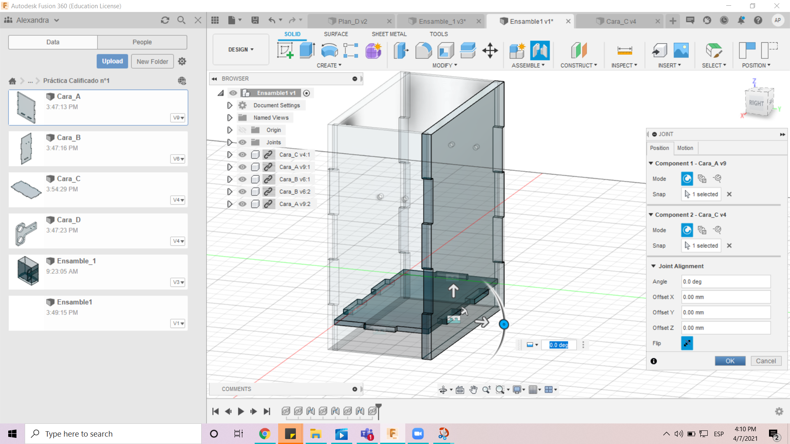790x444 pixels.
Task: Open the Ensamble_1 thumbnail
Action: click(28, 271)
